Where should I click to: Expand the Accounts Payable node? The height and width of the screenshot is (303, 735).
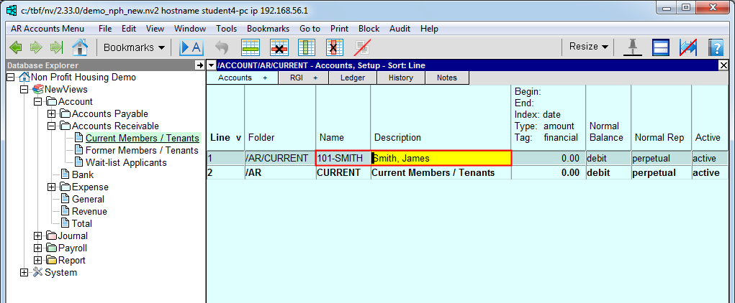click(51, 114)
